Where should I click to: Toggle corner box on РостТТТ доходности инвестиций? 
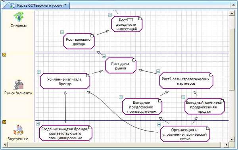(140, 19)
